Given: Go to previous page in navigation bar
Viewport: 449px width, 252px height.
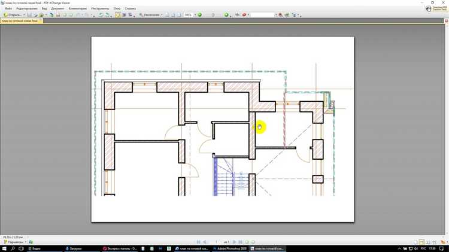Looking at the screenshot, I should tap(205, 242).
